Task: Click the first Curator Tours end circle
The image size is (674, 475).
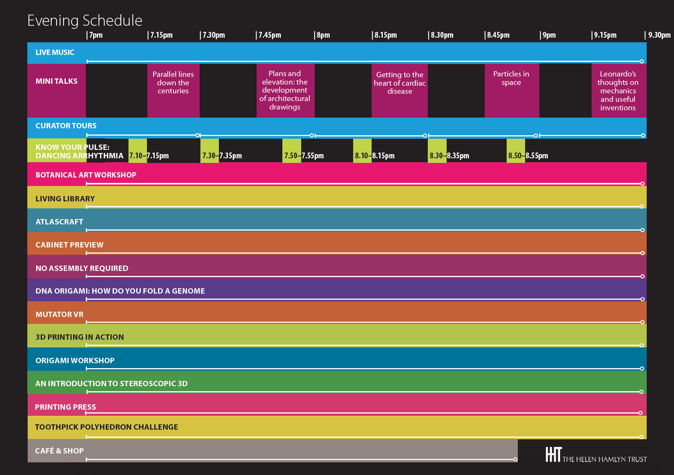Action: click(197, 135)
